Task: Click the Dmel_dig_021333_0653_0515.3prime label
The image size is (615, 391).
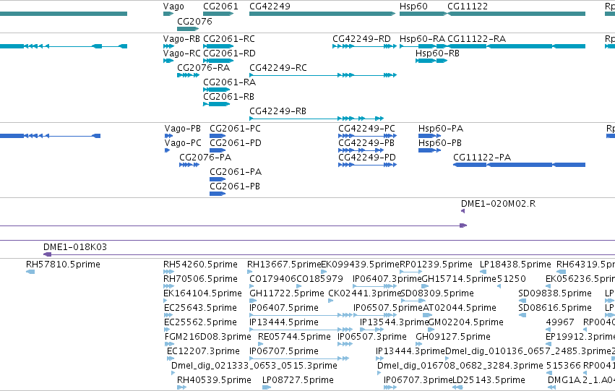Action: [254, 366]
